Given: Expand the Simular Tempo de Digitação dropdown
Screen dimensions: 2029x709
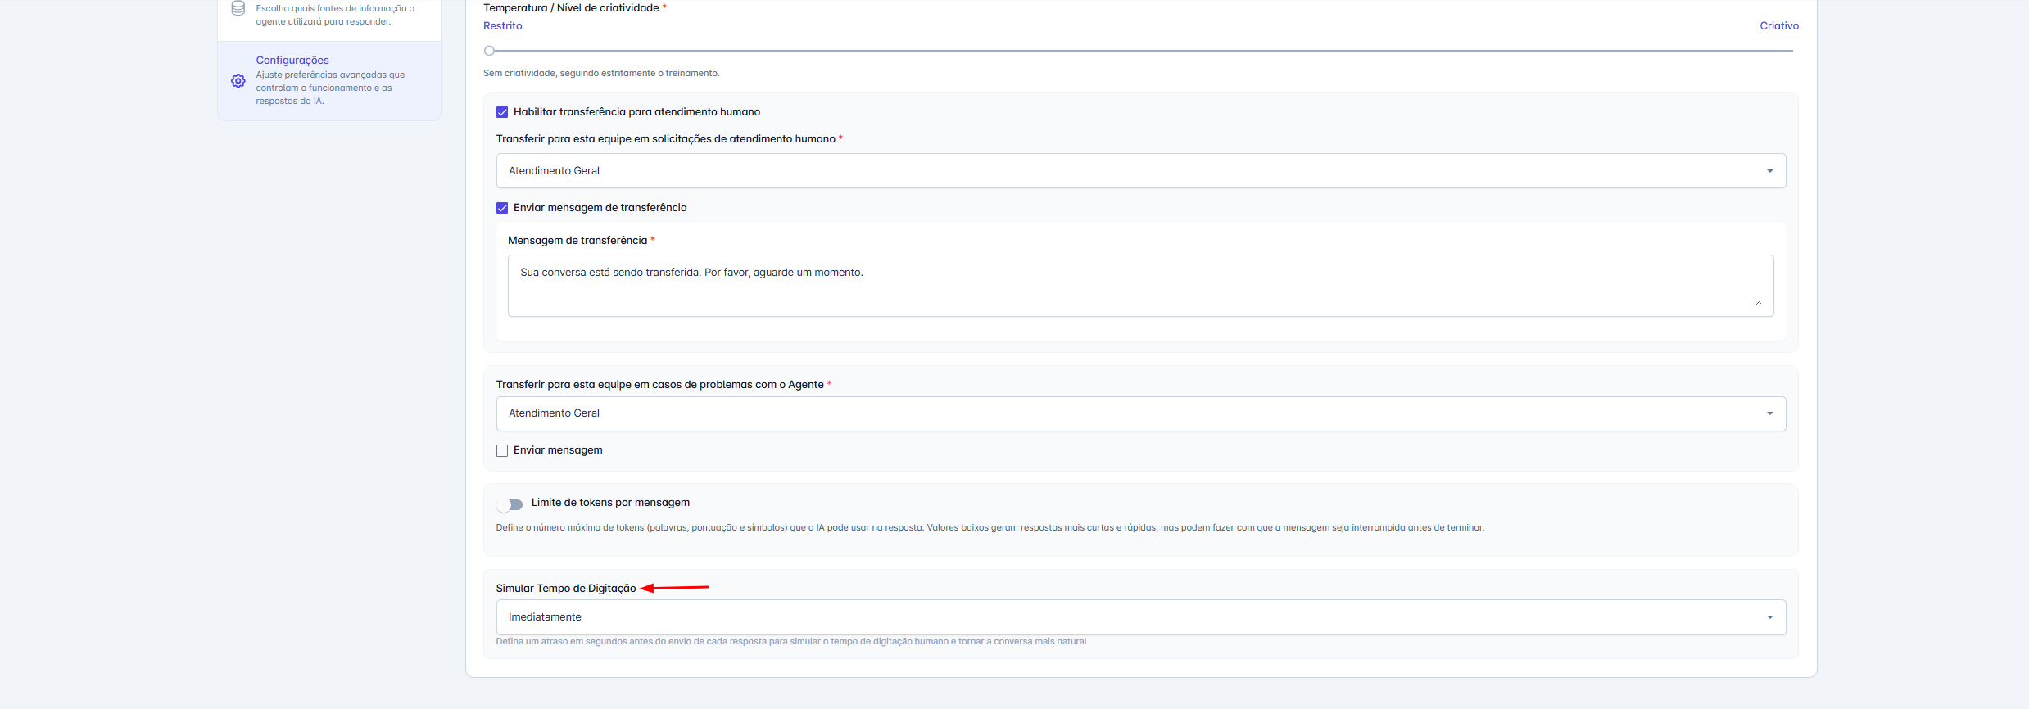Looking at the screenshot, I should pyautogui.click(x=1139, y=617).
